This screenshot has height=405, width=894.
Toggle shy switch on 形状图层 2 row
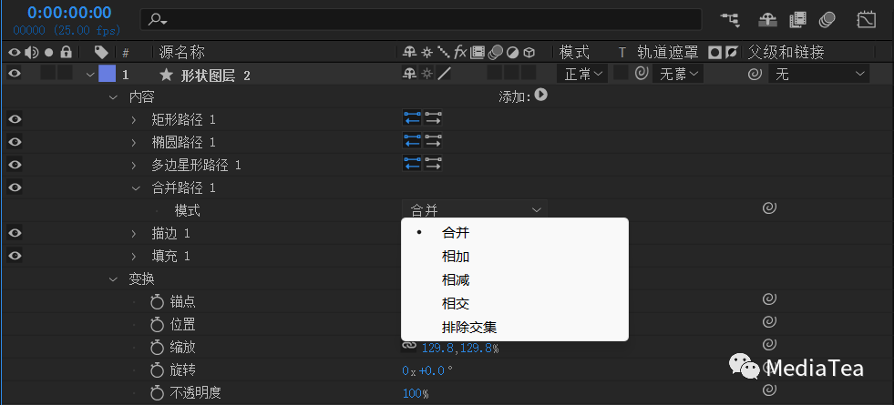pyautogui.click(x=409, y=74)
